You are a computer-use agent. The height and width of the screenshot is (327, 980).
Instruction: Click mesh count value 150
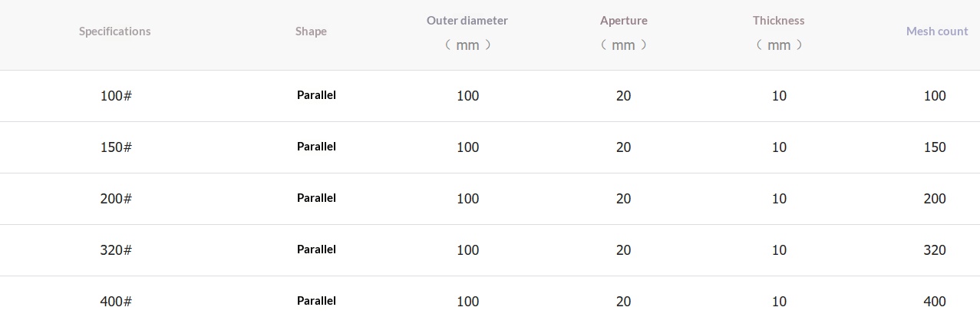coord(935,147)
